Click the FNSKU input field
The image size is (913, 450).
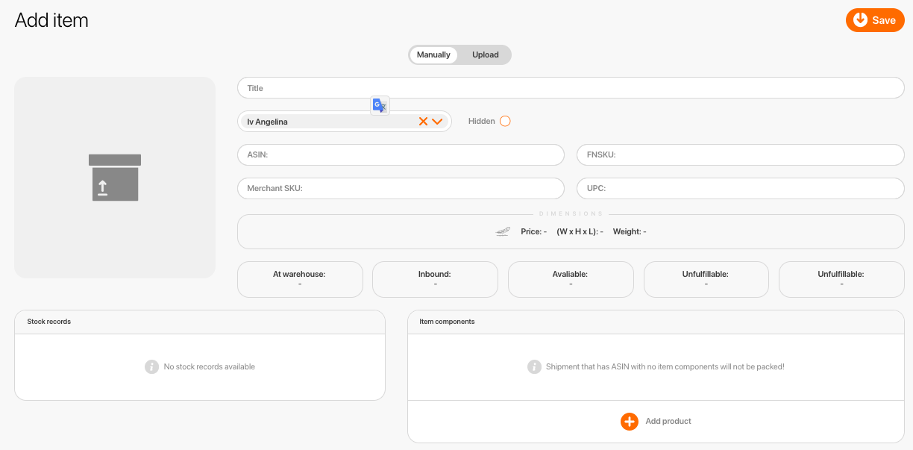(740, 155)
